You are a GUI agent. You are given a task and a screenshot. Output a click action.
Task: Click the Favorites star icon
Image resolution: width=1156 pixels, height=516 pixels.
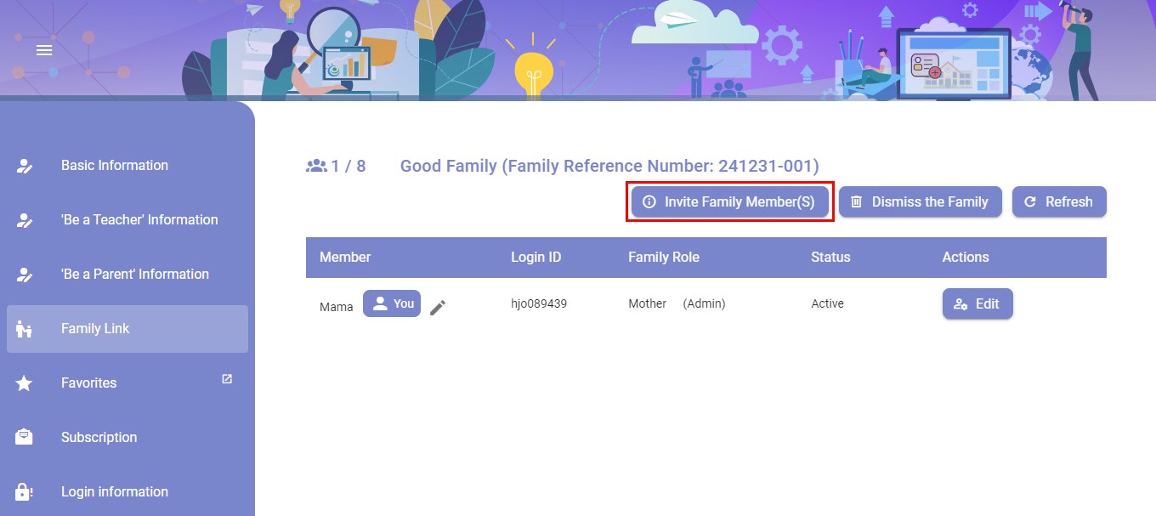25,383
